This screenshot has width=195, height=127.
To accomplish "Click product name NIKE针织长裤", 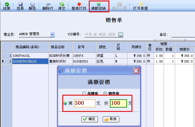I will tap(60, 56).
